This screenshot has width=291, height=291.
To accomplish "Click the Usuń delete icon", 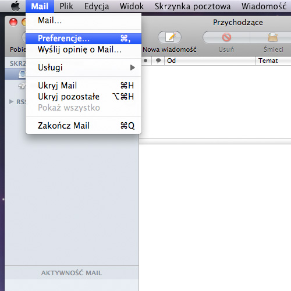I will point(226,37).
